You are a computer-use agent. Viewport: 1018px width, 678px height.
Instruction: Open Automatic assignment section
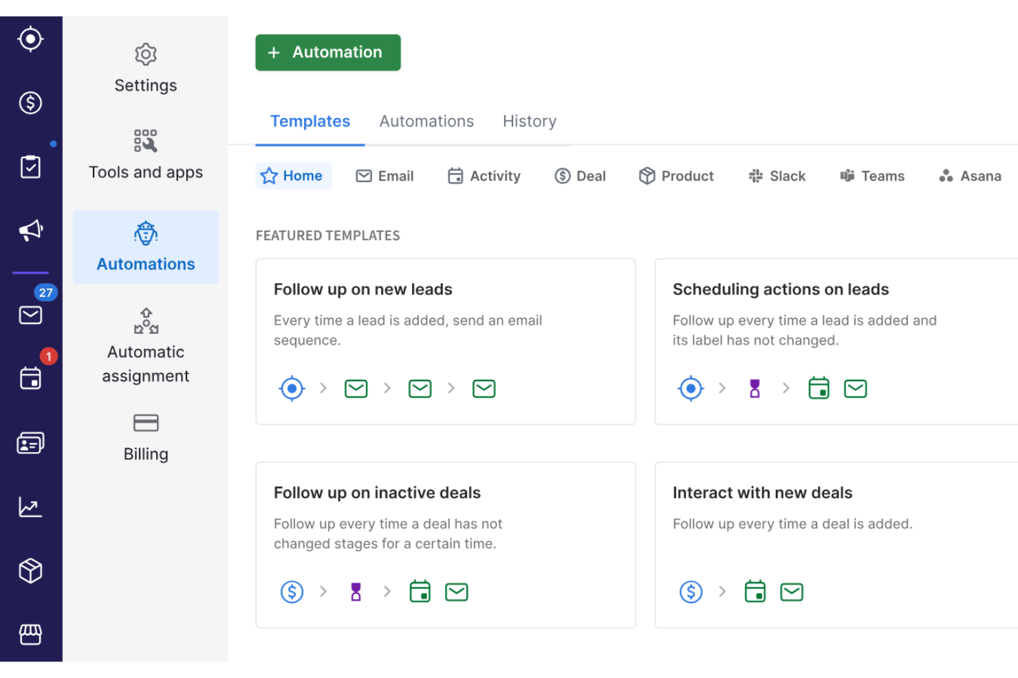point(146,346)
